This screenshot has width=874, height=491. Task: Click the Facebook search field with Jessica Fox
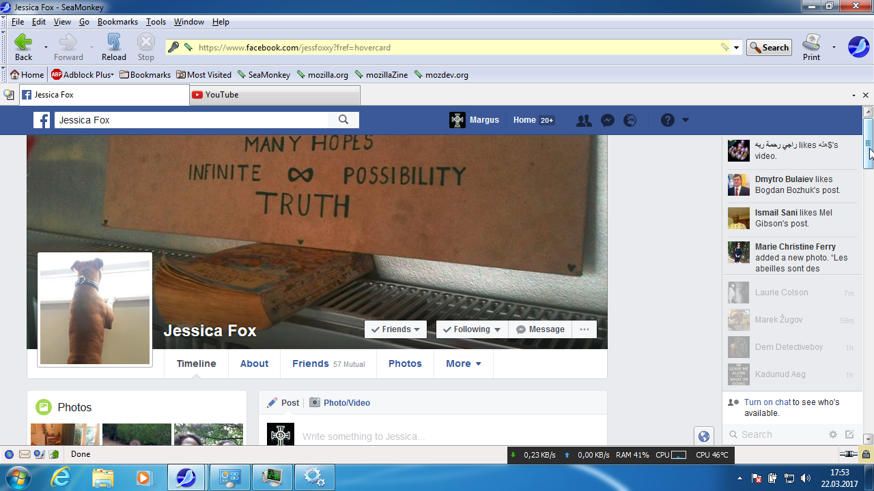(x=191, y=120)
